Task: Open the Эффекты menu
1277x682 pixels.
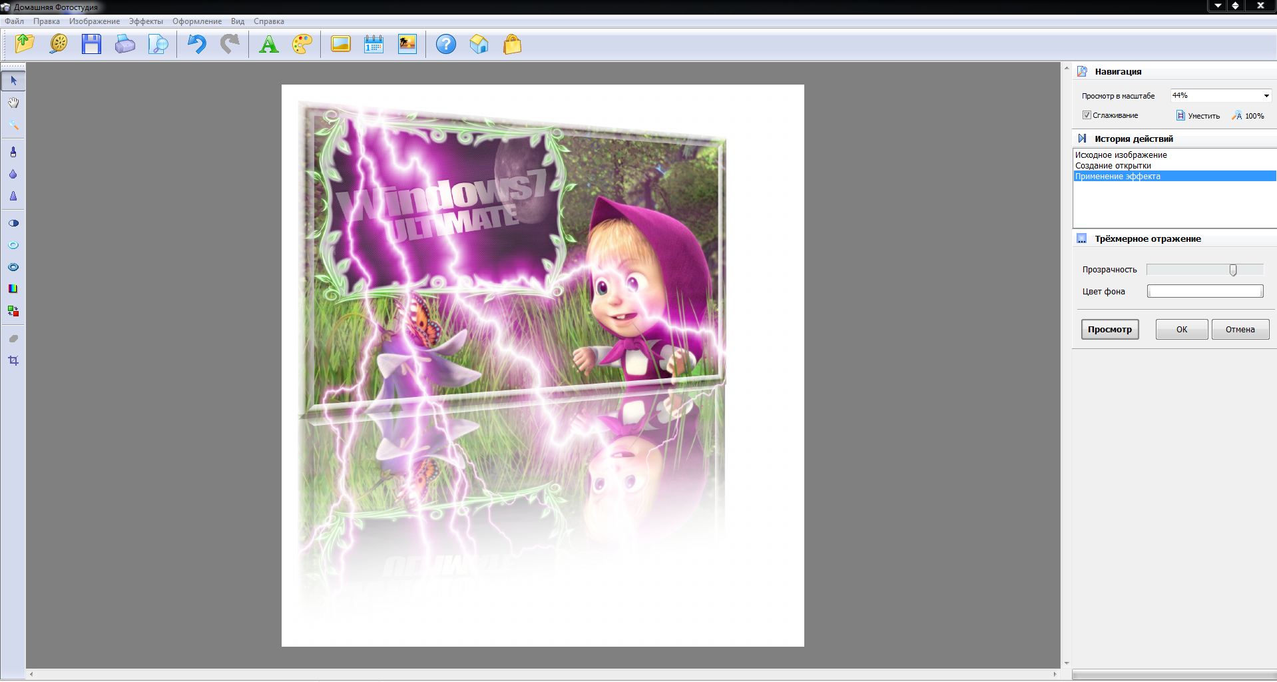Action: tap(146, 21)
